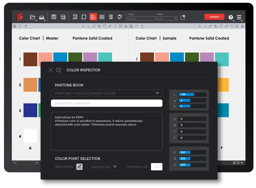Click the fit-to-screen icon in Sample pane
The image size is (256, 188).
[237, 26]
